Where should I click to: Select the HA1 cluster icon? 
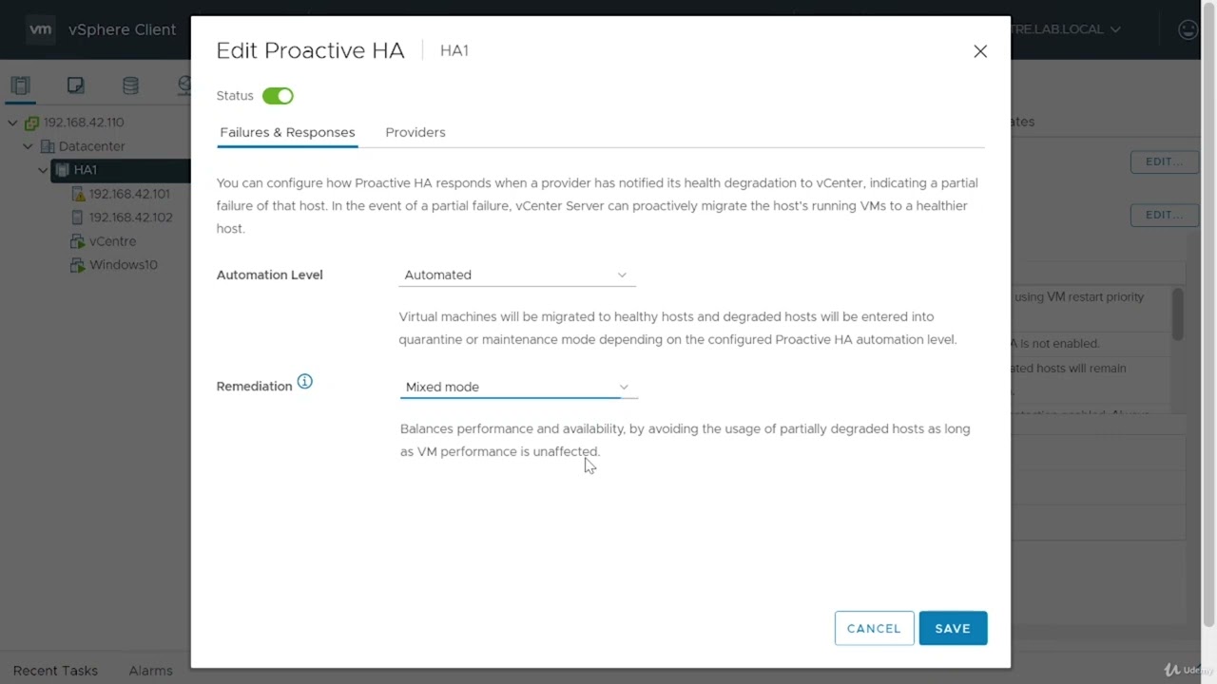point(62,170)
